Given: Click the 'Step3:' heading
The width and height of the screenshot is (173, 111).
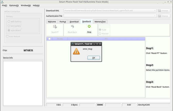Looking at the screenshot, I should pos(150,82).
